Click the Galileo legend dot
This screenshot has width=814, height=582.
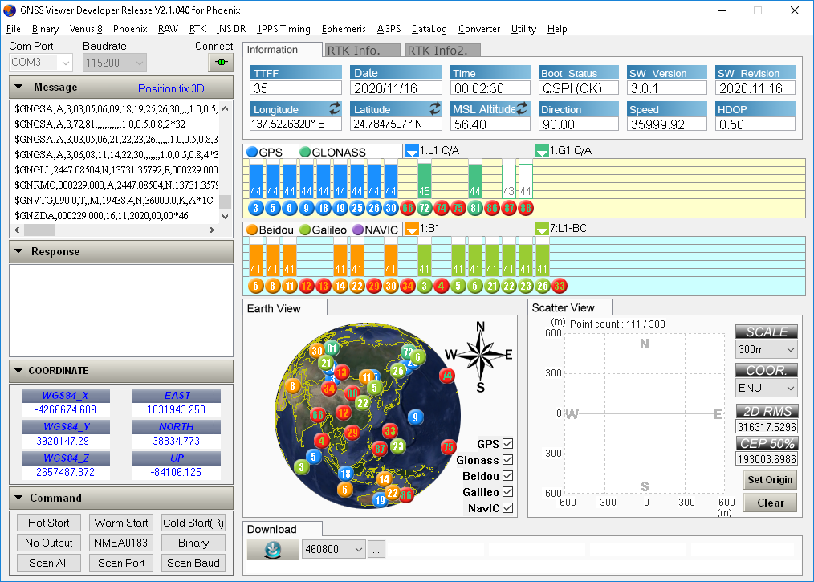point(305,230)
